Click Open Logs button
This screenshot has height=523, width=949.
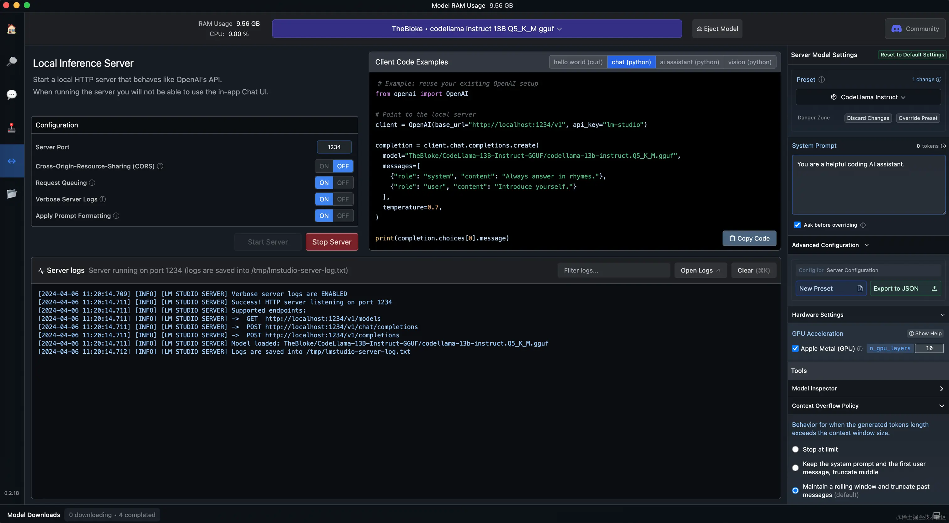tap(700, 271)
